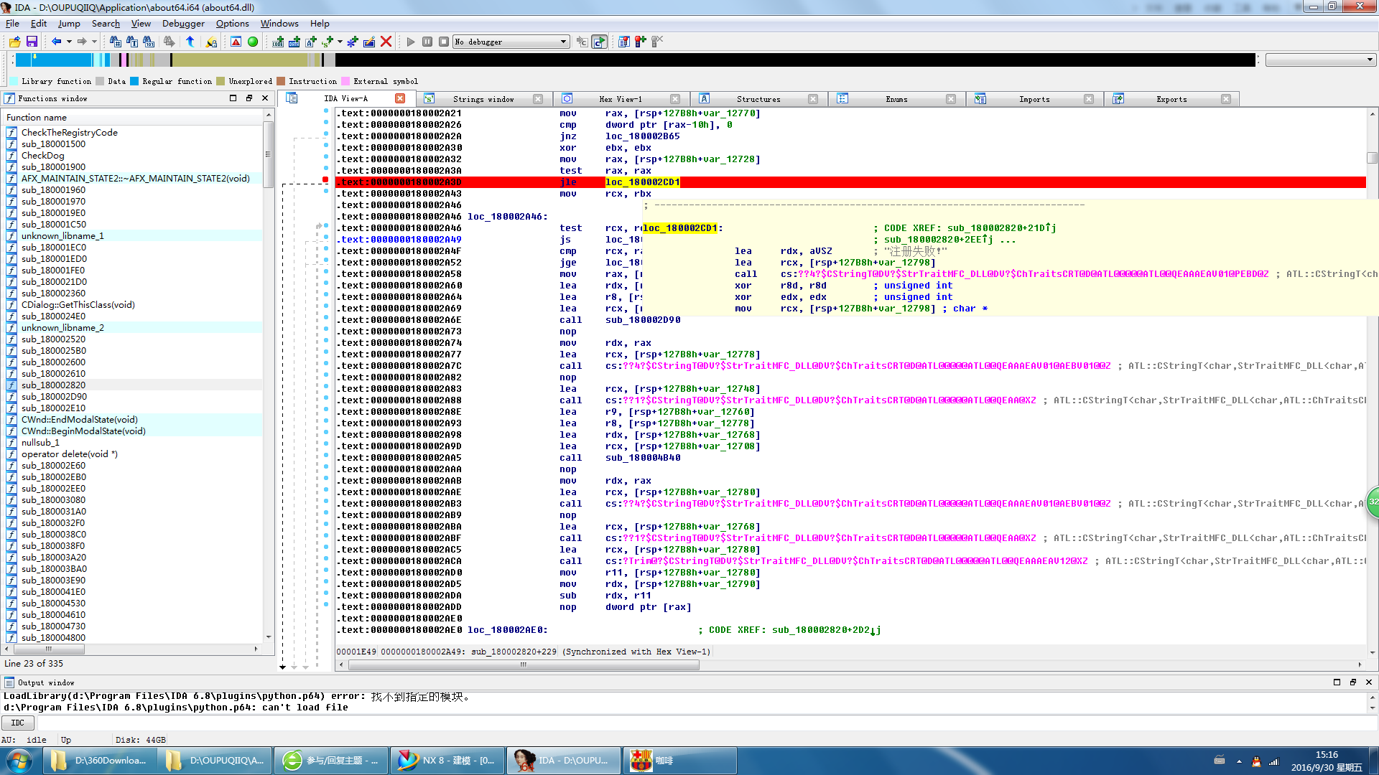This screenshot has width=1379, height=775.
Task: Click the red X delete icon
Action: (x=386, y=42)
